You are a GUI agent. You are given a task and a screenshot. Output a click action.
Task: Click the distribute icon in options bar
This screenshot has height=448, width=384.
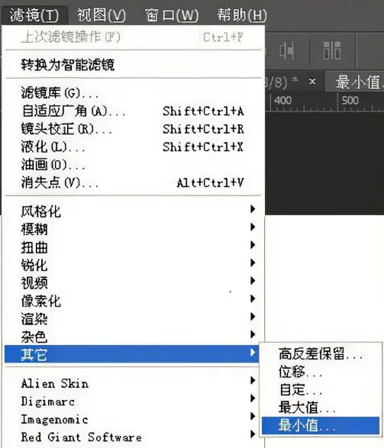point(332,50)
